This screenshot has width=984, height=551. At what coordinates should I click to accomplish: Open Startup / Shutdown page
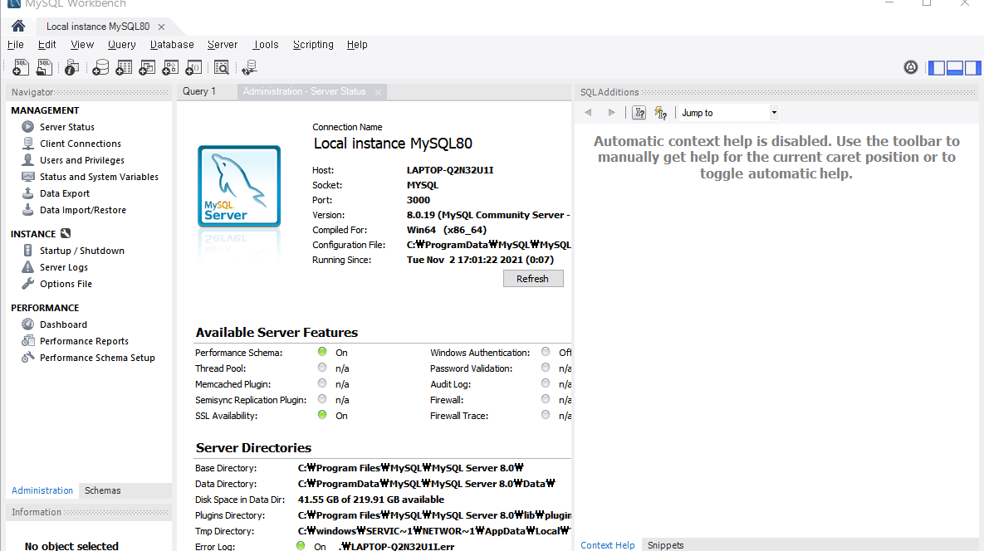82,250
